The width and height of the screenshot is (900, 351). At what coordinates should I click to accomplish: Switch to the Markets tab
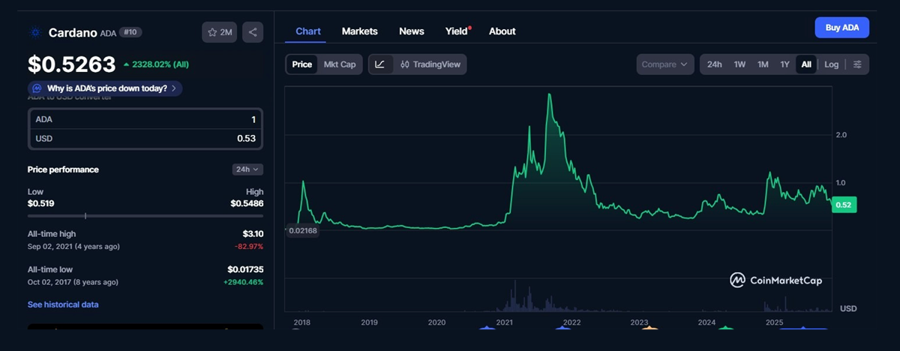(x=360, y=31)
